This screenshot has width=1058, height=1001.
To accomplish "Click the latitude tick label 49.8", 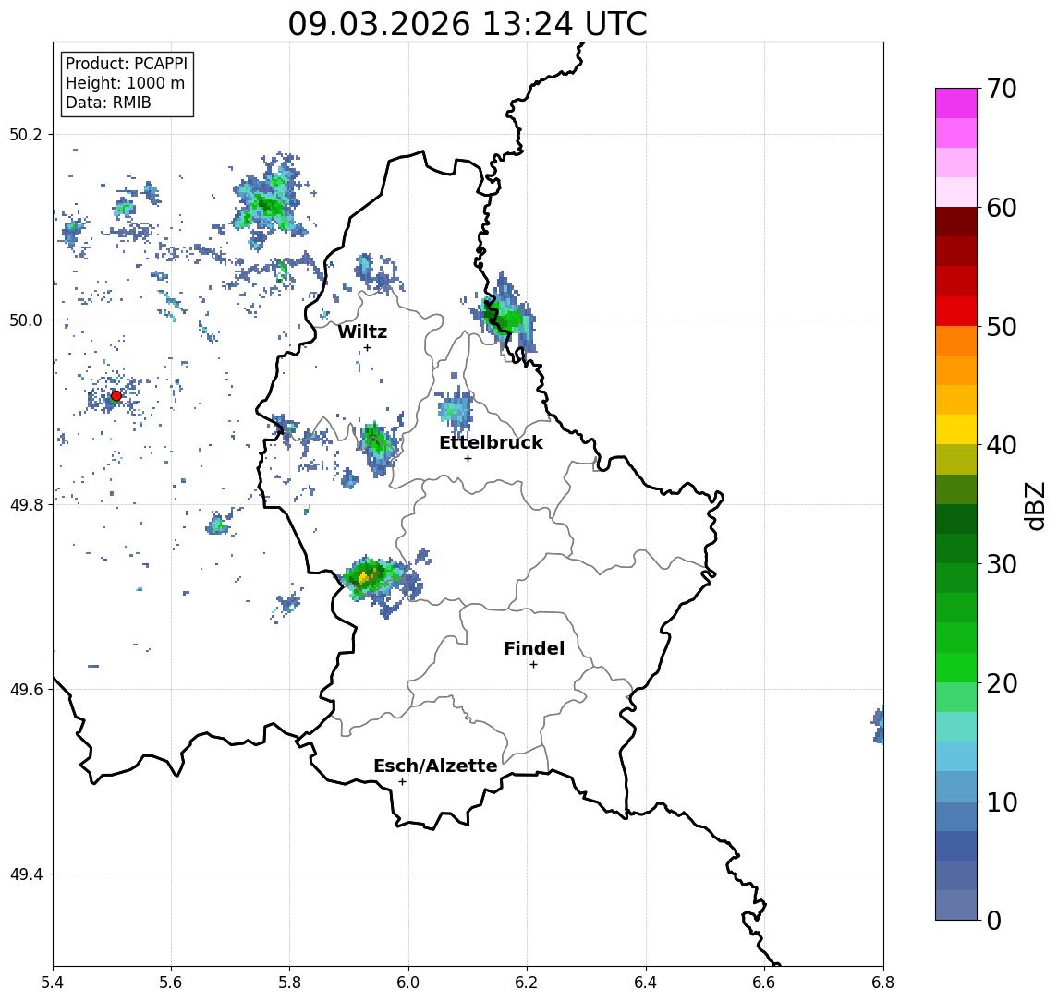I will (26, 504).
